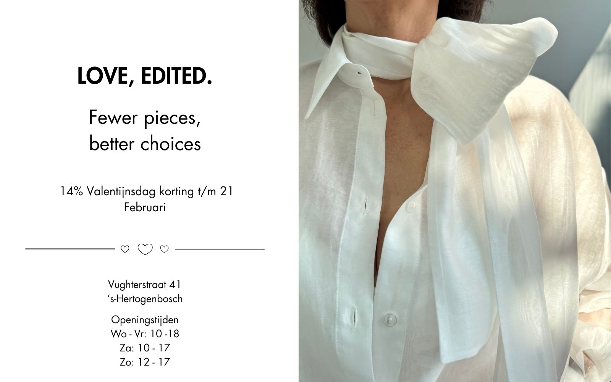Viewport: 611px width, 382px height.
Task: Click the Openingstijden label
Action: pyautogui.click(x=145, y=319)
